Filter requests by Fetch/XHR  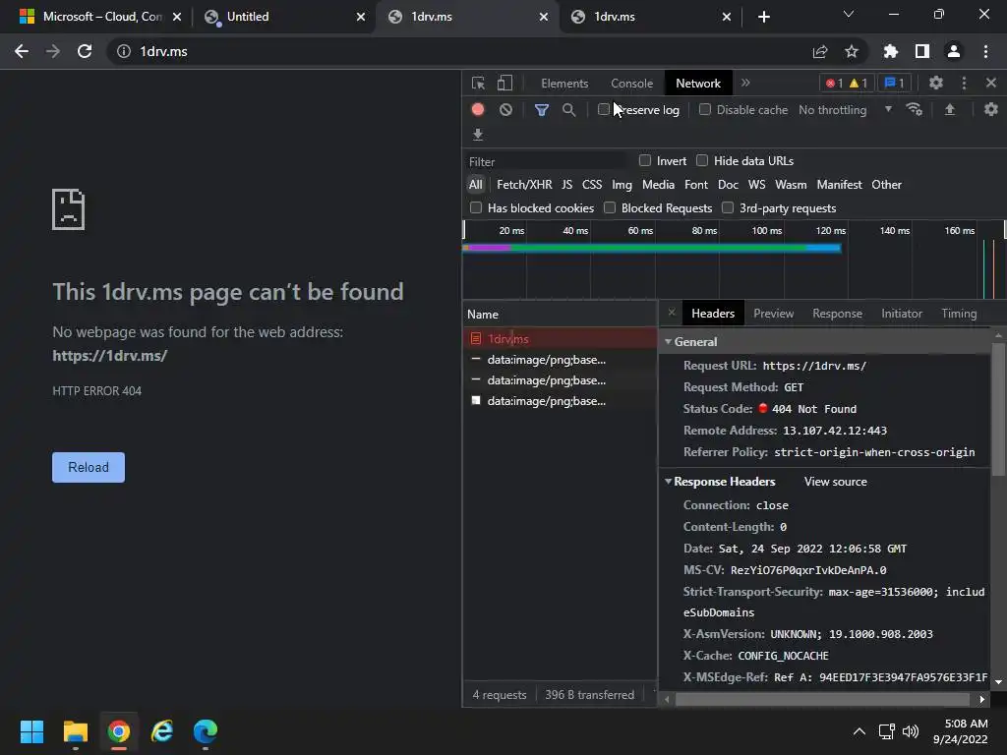point(524,184)
